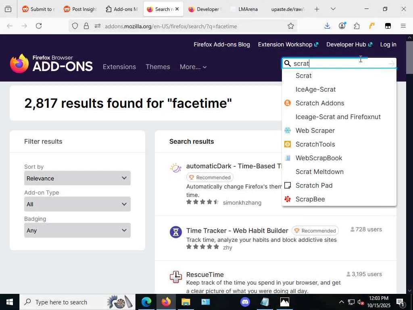The width and height of the screenshot is (413, 310).
Task: Click the shield tracking protection icon
Action: [75, 26]
